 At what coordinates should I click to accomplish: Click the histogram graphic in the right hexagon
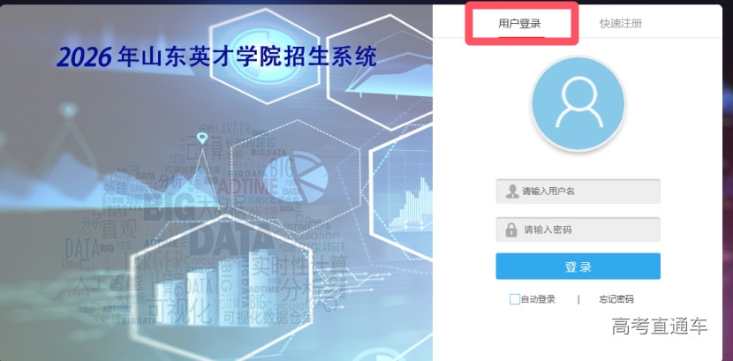click(x=412, y=202)
